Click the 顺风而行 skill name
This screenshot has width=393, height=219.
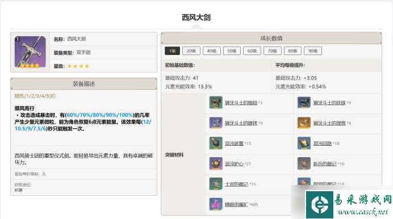24,108
